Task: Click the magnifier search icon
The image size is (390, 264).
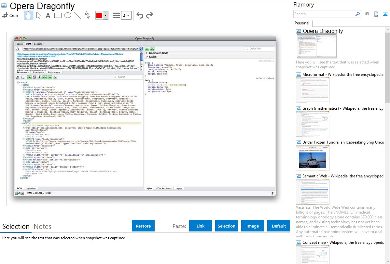Action: (358, 14)
